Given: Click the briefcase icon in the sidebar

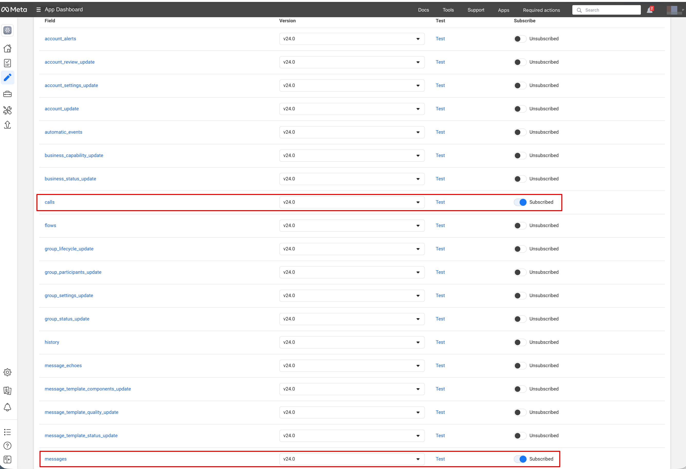Looking at the screenshot, I should coord(7,94).
